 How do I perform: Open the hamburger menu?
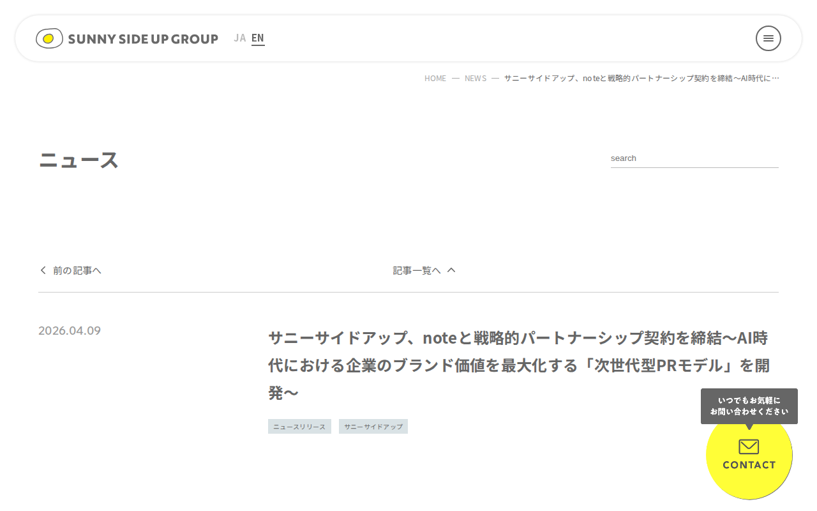768,38
